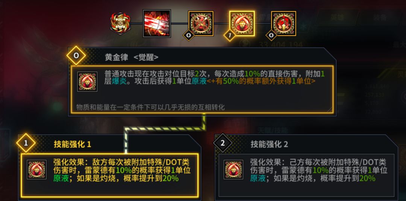Click the 黄金律 <觉醒> title header
406x201 pixels.
tap(132, 57)
